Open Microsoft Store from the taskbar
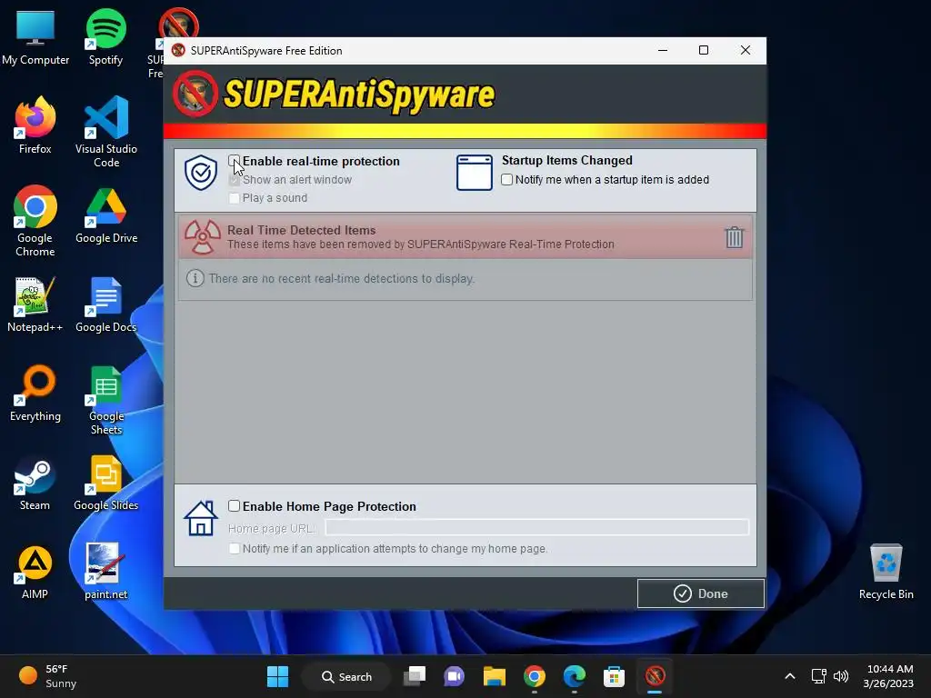The height and width of the screenshot is (698, 931). click(x=614, y=676)
